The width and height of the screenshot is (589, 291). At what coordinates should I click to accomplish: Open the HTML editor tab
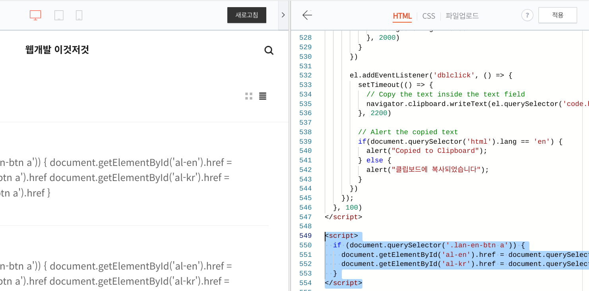tap(402, 16)
